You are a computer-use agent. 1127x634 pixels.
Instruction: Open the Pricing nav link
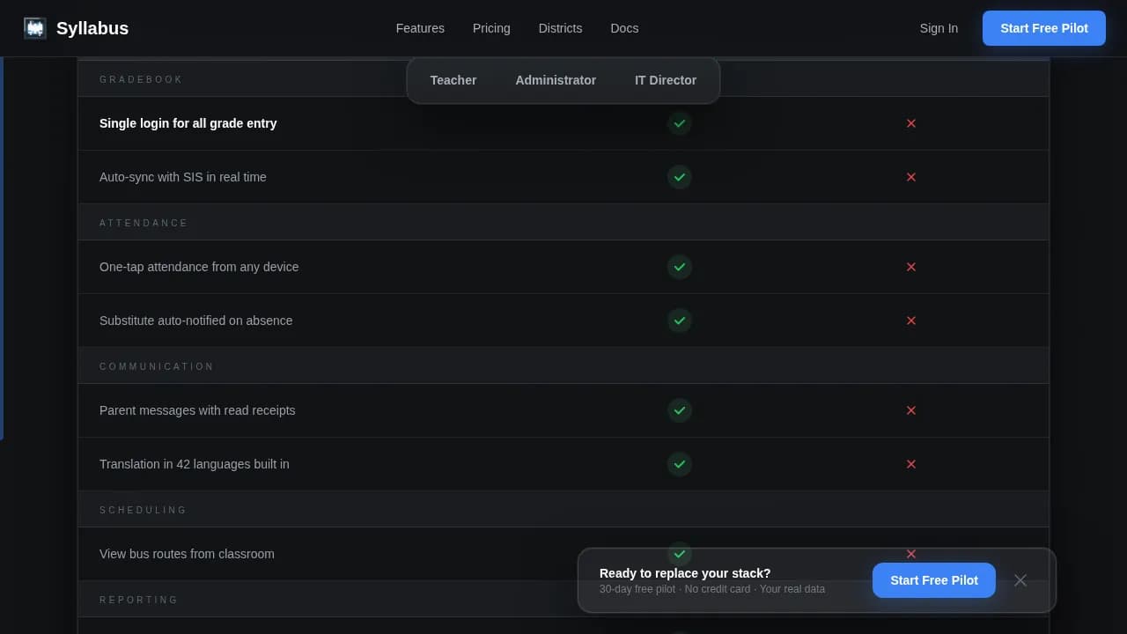491,28
